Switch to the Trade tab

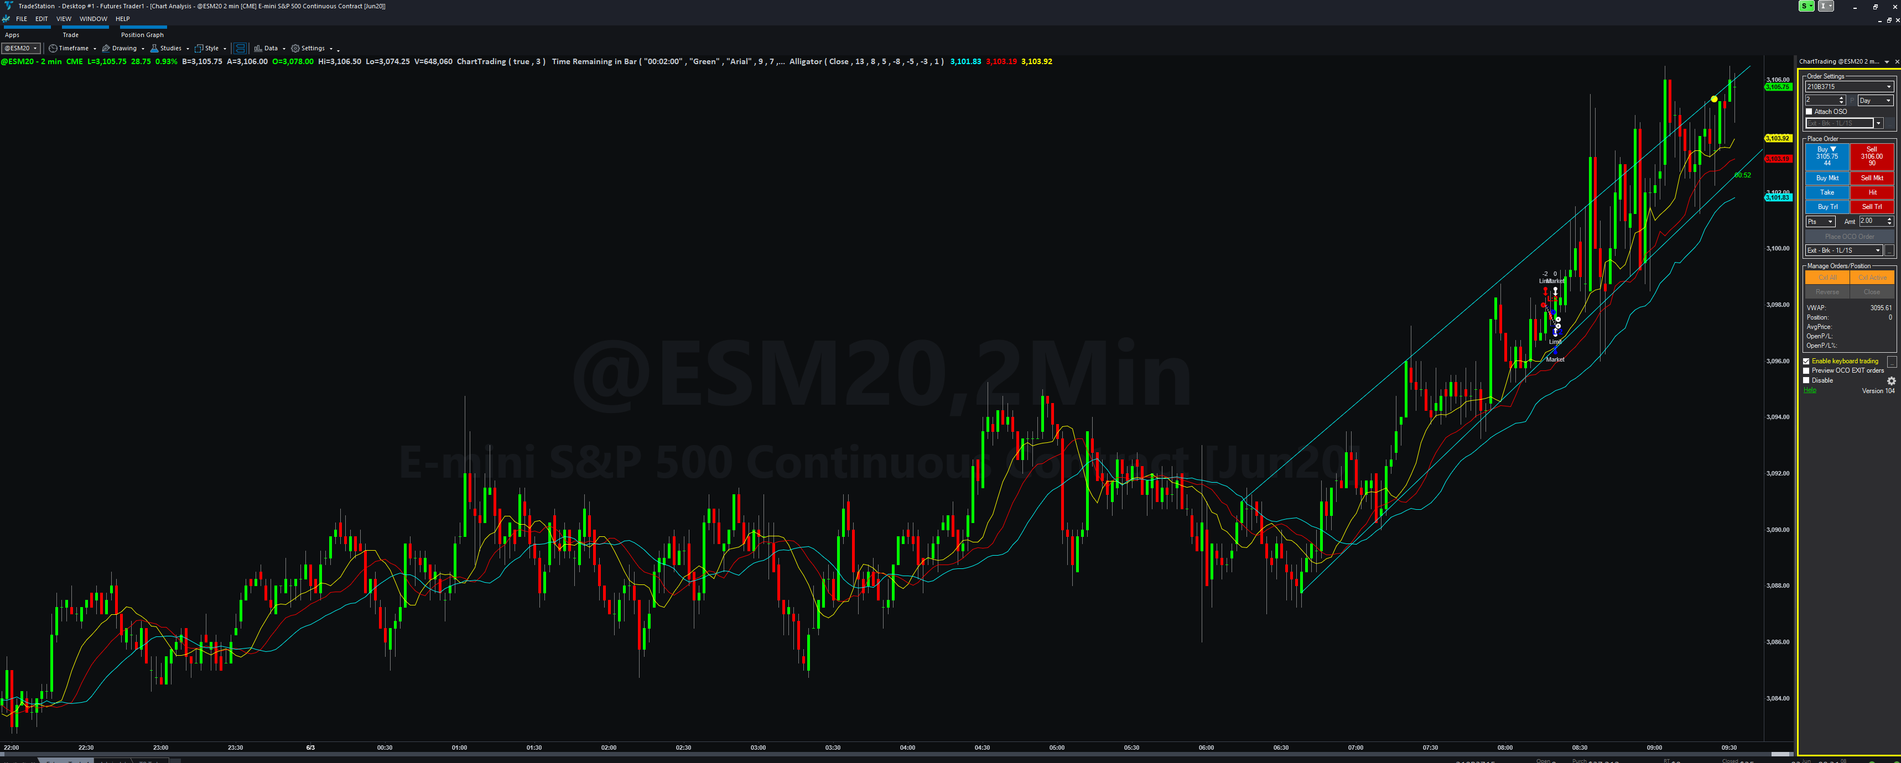coord(71,35)
